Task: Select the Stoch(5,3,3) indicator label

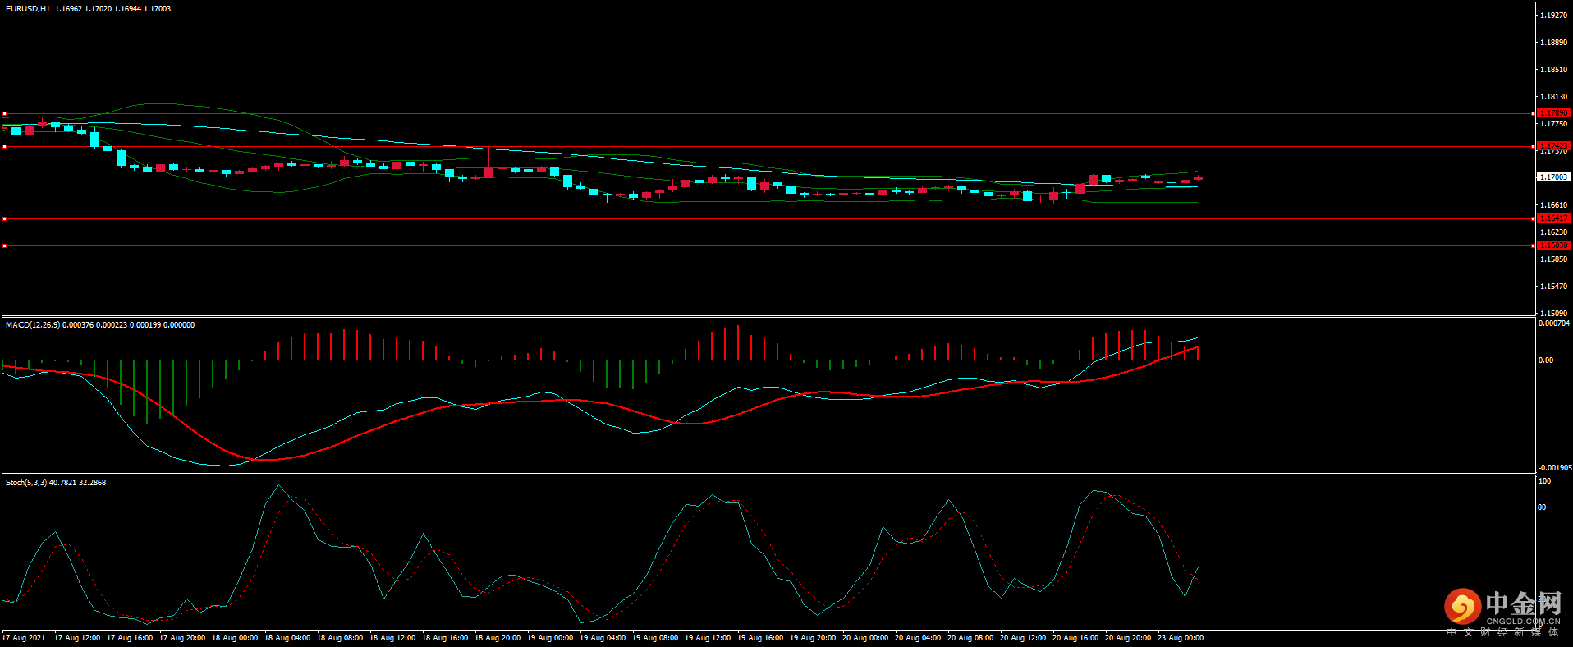Action: (26, 483)
